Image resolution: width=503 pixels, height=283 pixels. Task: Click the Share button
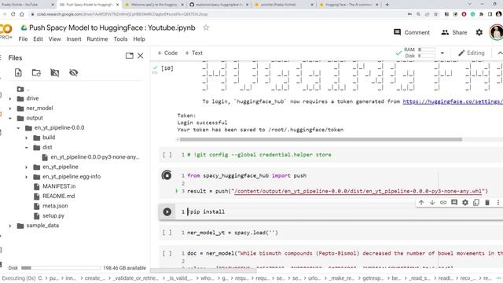(454, 32)
